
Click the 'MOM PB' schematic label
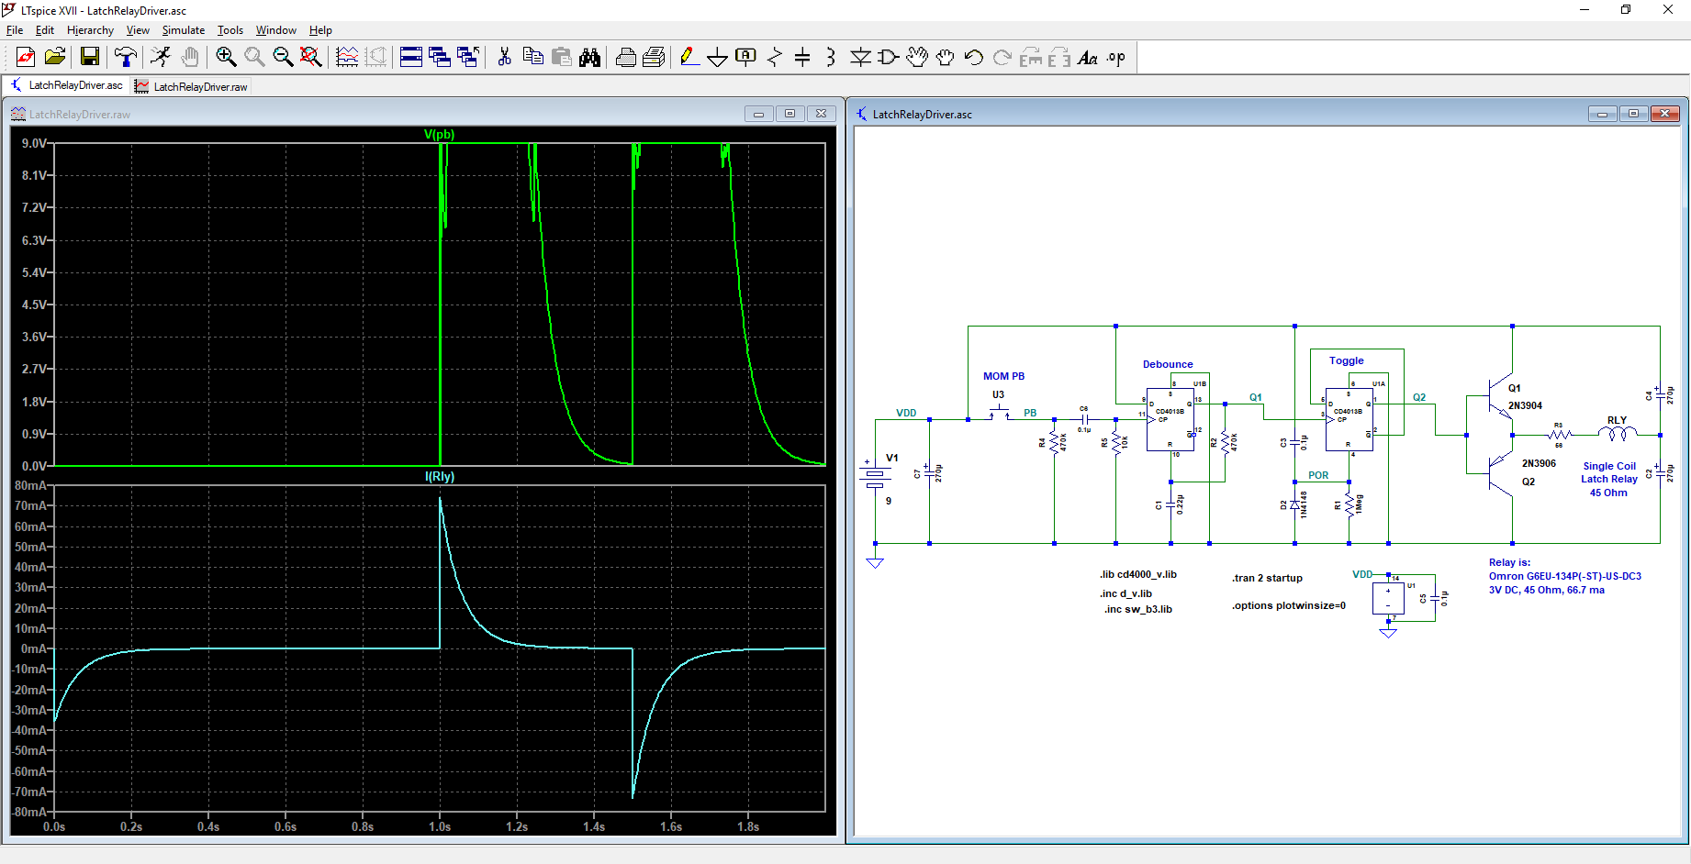click(x=1003, y=376)
